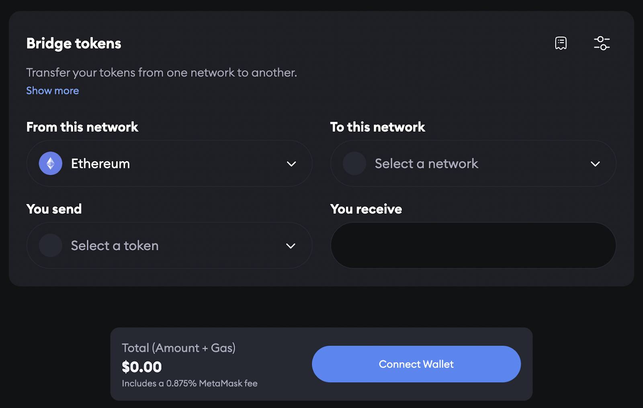This screenshot has height=408, width=643.
Task: Open the Select a network dropdown
Action: pos(473,163)
